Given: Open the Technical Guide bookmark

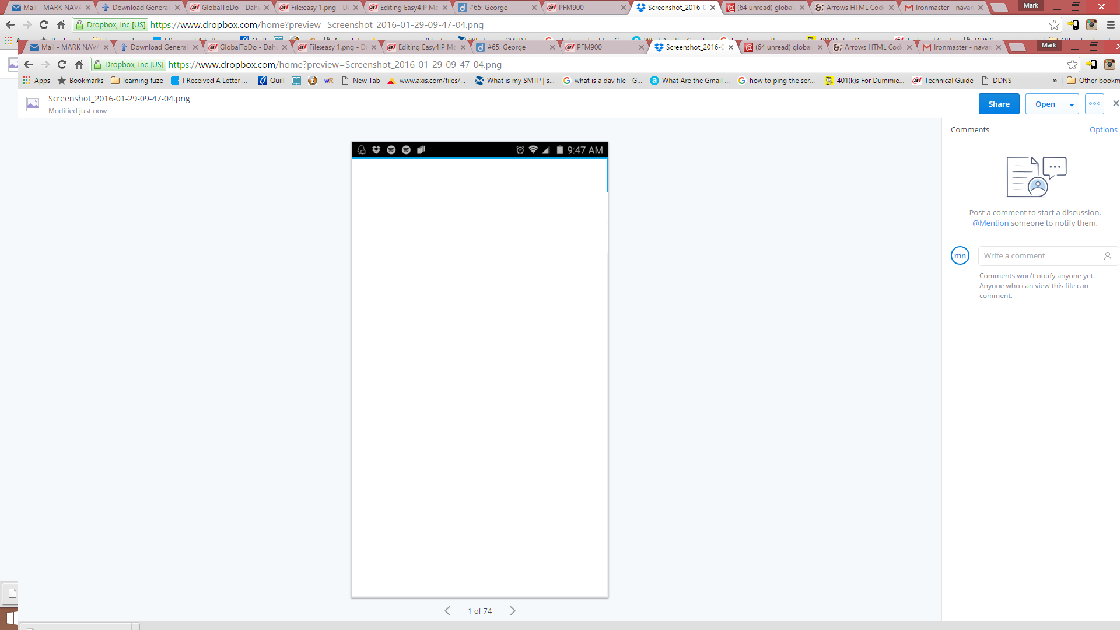Looking at the screenshot, I should (943, 80).
